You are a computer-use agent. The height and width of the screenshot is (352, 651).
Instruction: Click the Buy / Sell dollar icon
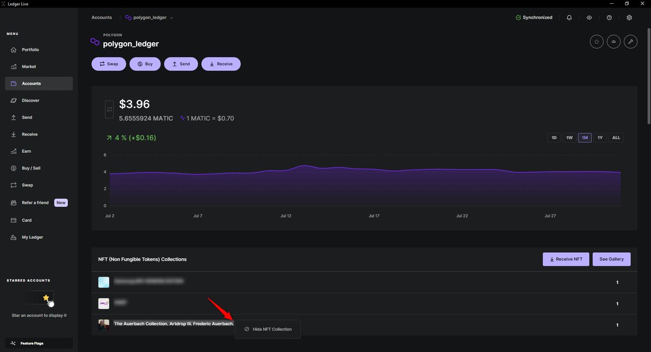tap(14, 168)
